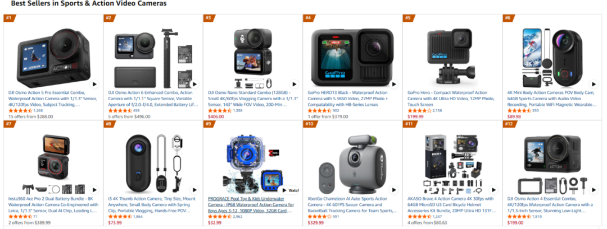
Task: Play the Insta360 Ace Pro 2 video
Action: point(94,190)
